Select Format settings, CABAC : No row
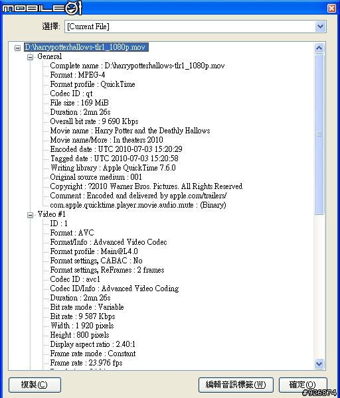 [x=96, y=261]
